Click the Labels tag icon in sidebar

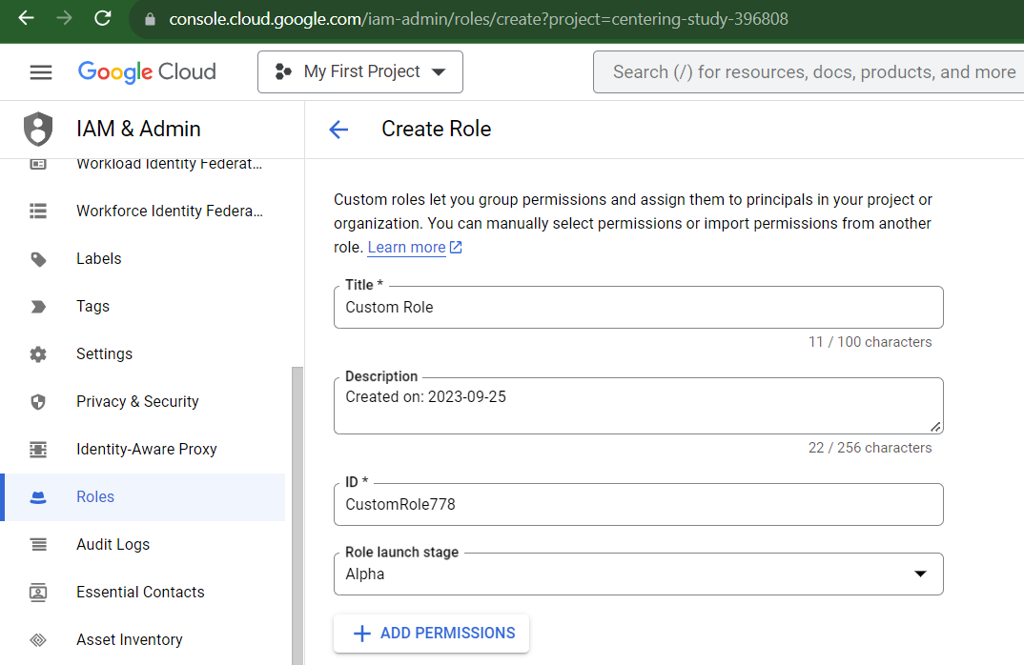(x=38, y=259)
